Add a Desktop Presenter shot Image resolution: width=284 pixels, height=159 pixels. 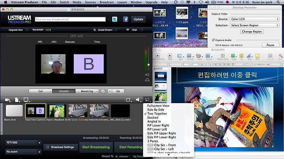click(x=27, y=100)
